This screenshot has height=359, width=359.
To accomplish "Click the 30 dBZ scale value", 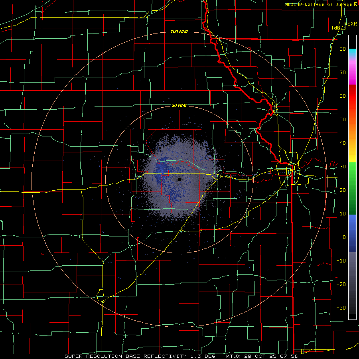I will [343, 166].
